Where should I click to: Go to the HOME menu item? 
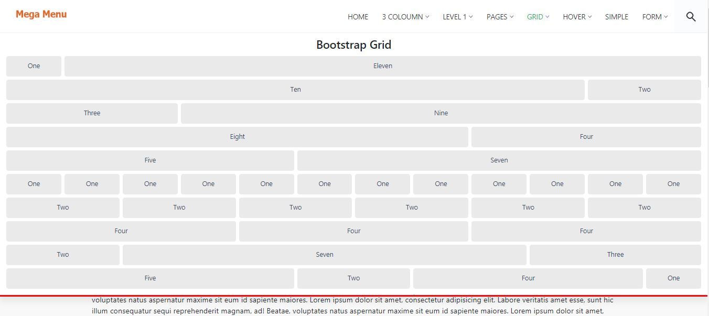(x=358, y=17)
